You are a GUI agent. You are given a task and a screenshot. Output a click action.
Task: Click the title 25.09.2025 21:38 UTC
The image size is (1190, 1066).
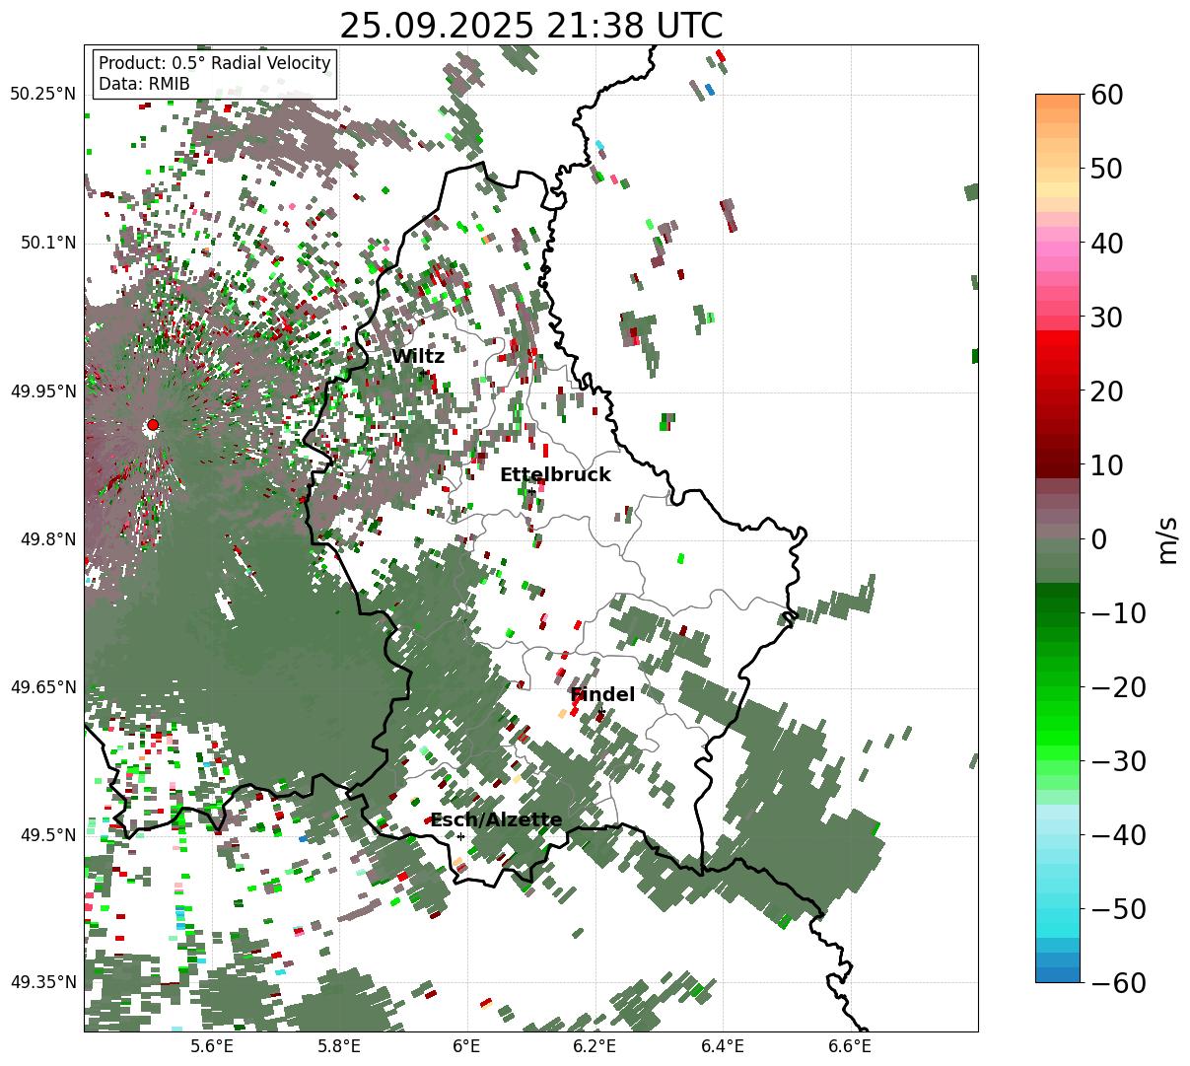coord(530,26)
